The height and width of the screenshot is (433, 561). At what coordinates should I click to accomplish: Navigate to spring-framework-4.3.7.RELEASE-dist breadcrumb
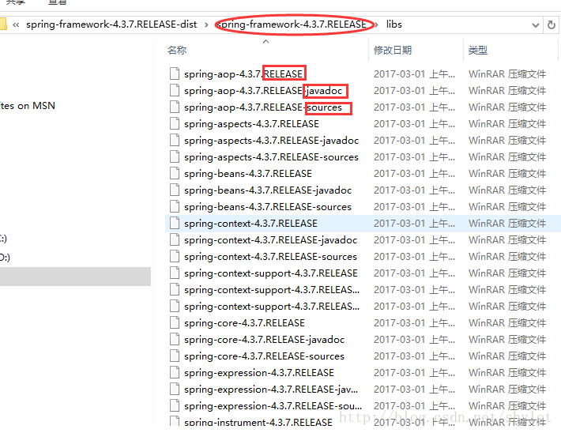tap(111, 24)
